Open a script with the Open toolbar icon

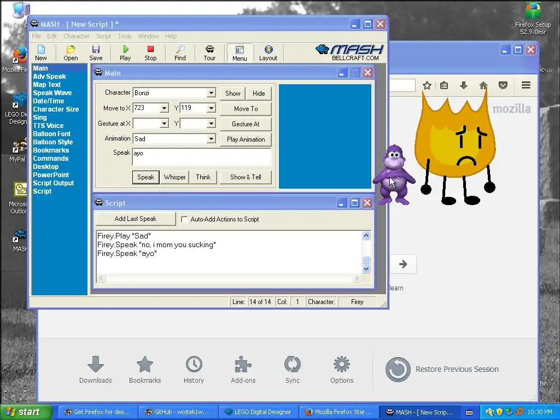[71, 53]
